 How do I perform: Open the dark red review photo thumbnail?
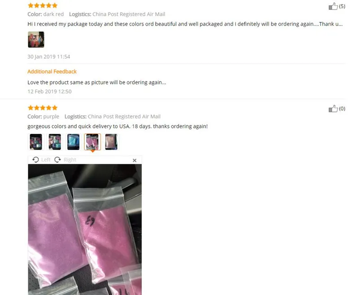point(36,39)
